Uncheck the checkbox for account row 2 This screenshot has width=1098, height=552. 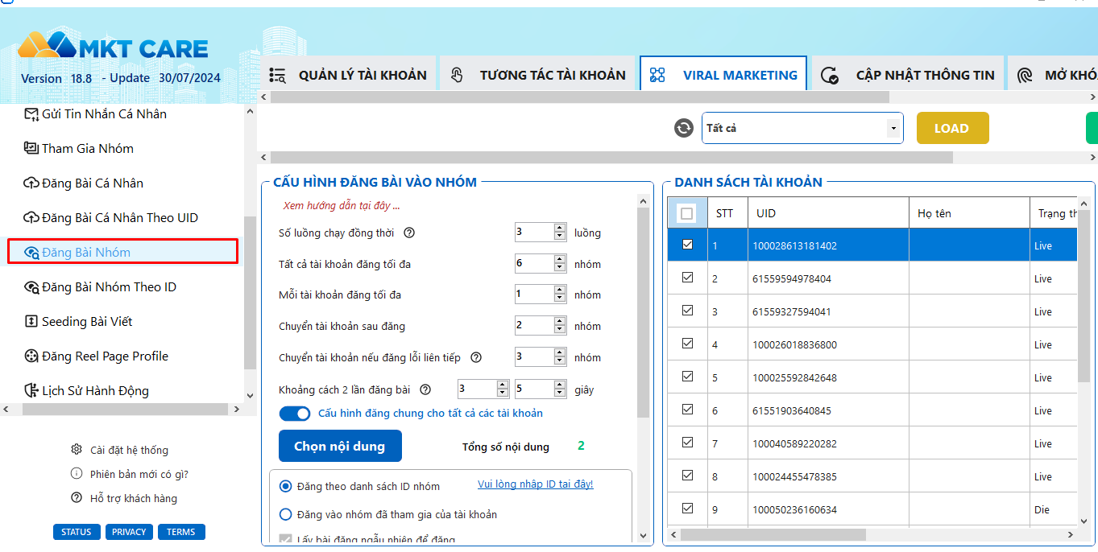coord(687,278)
